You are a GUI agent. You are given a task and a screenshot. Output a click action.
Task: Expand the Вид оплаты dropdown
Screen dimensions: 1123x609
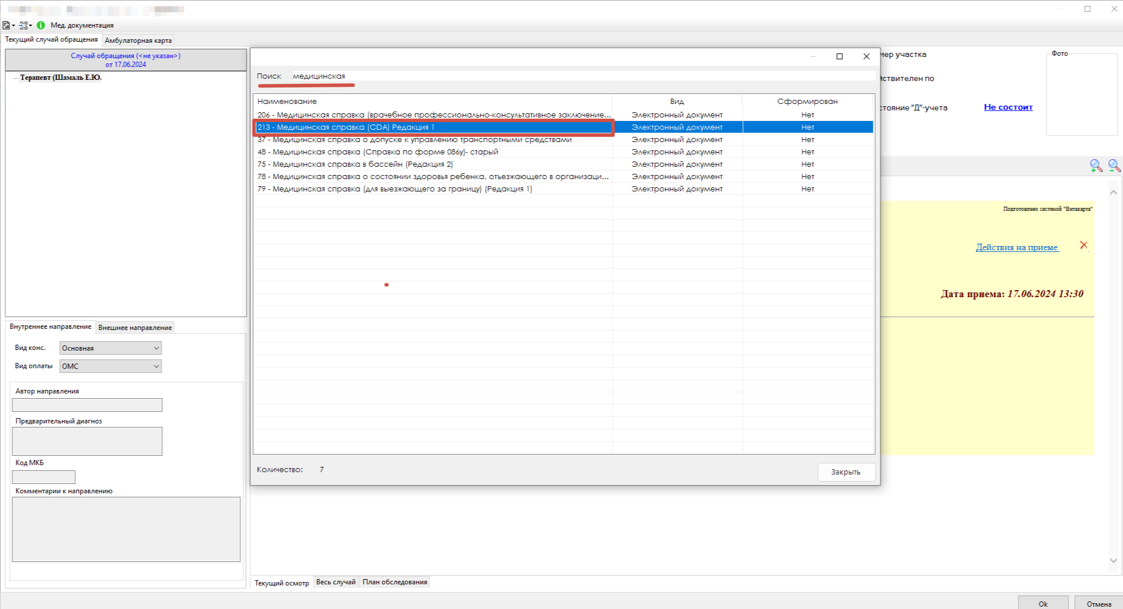[x=156, y=366]
